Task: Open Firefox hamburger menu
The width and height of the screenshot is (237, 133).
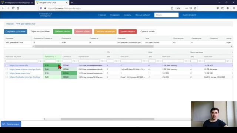Action: (x=234, y=8)
